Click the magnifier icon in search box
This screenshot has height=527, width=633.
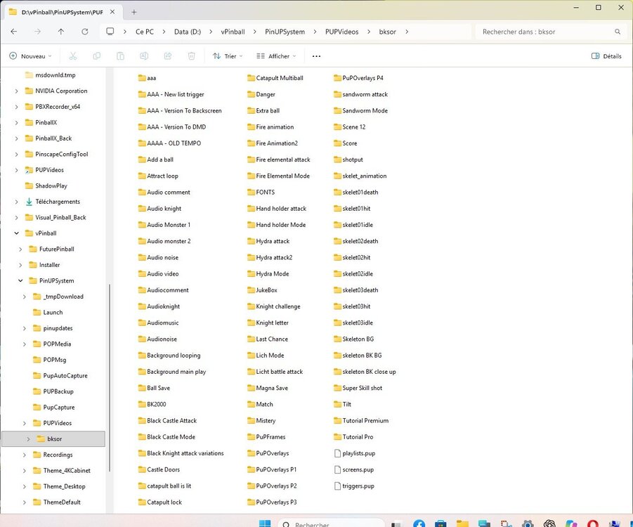618,32
